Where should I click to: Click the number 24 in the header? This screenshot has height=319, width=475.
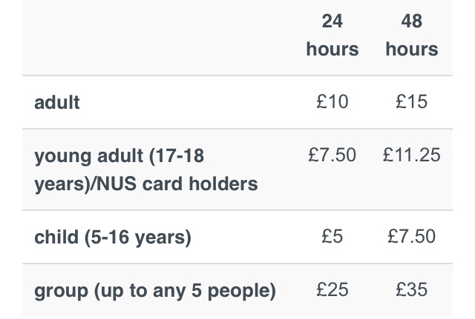(x=332, y=21)
